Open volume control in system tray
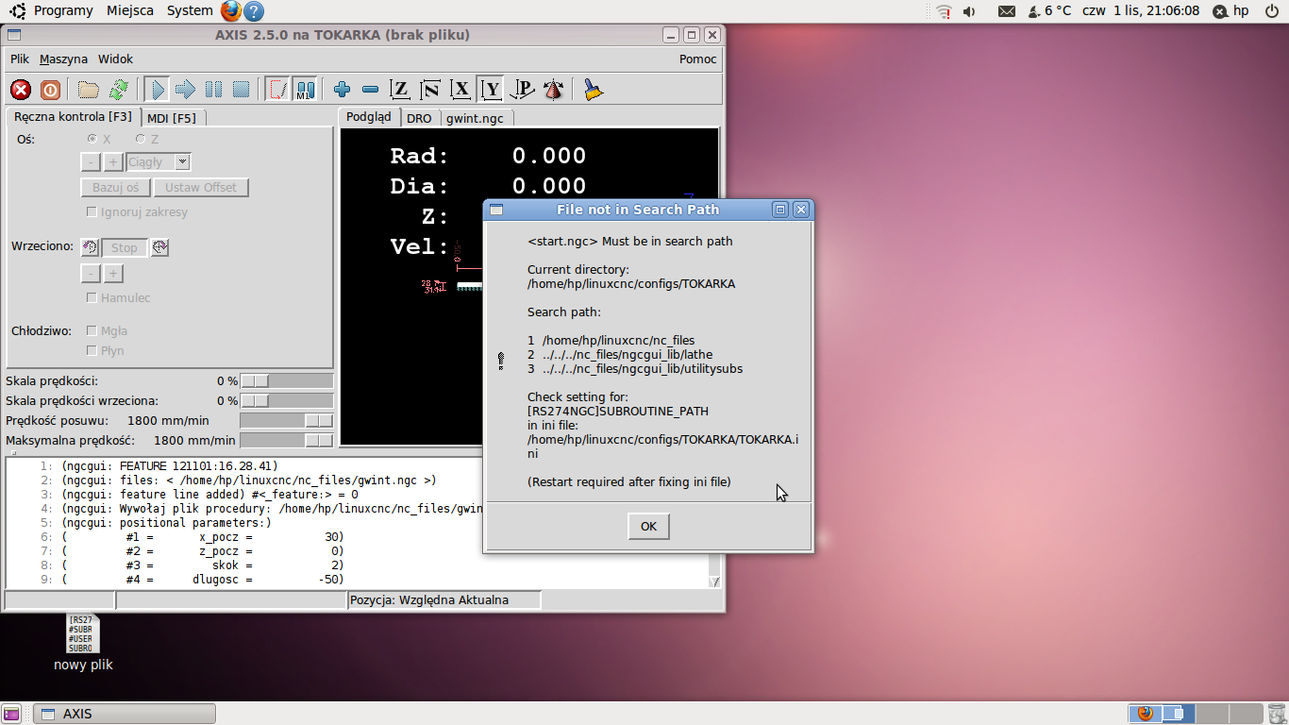 click(x=969, y=11)
